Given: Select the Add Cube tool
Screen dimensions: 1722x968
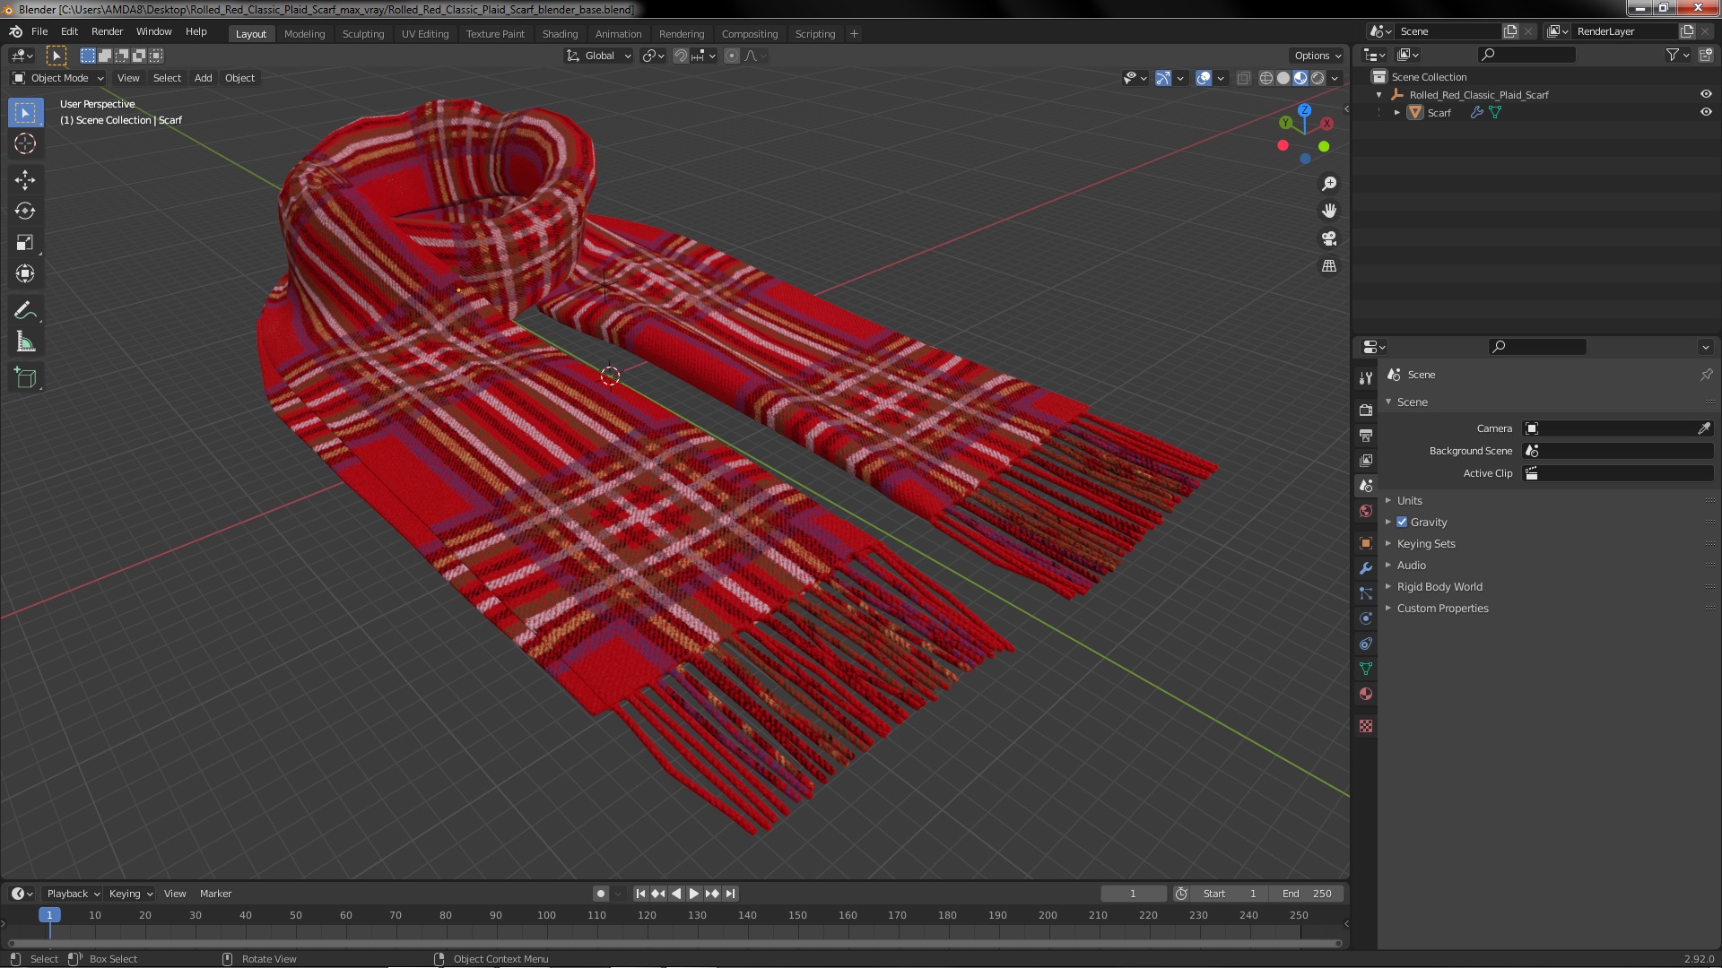Looking at the screenshot, I should coord(25,378).
